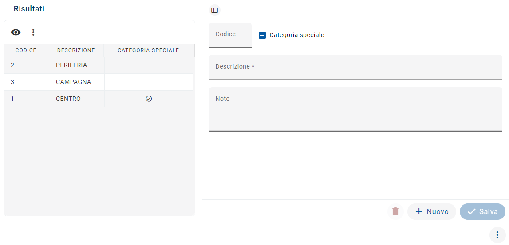Viewport: 509px width, 245px height.
Task: Sort by CATEGORIA SPECIALE column header
Action: pos(148,50)
